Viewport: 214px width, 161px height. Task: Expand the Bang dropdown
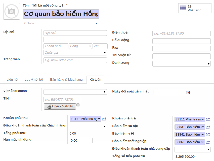click(90, 46)
